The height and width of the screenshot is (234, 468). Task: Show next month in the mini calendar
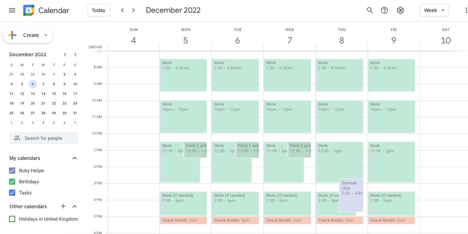[75, 54]
